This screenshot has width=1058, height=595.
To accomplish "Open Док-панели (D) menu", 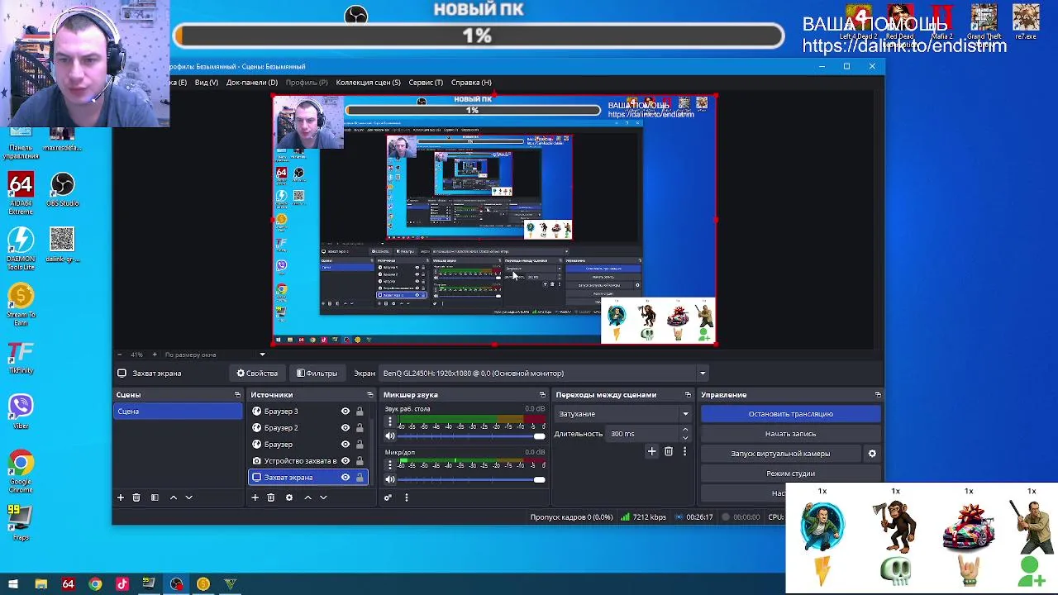I will [x=252, y=83].
